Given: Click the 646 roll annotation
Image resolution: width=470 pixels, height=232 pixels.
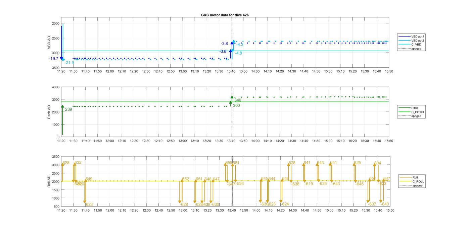Looking at the screenshot, I should tap(286, 179).
